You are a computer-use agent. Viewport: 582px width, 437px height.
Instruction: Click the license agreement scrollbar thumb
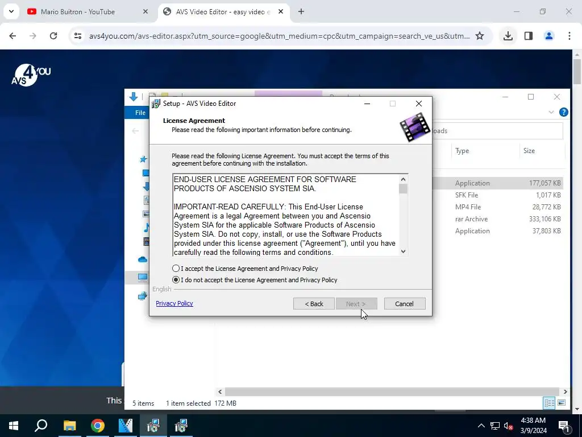tap(404, 189)
